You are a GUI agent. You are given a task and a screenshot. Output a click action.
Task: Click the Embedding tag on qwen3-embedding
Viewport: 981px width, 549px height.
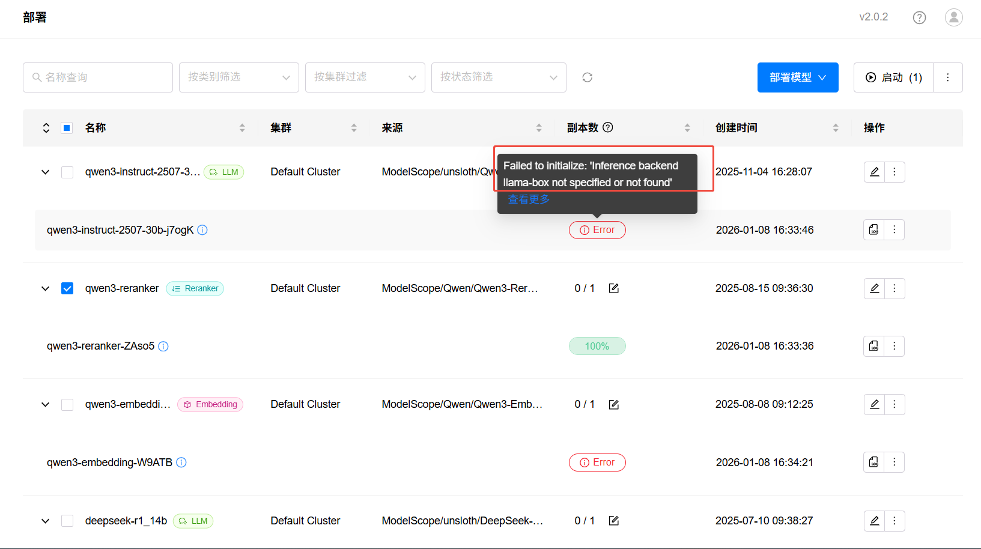pos(210,405)
